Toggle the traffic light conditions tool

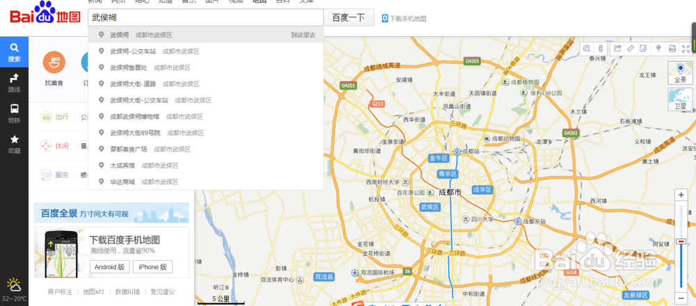pos(601,49)
